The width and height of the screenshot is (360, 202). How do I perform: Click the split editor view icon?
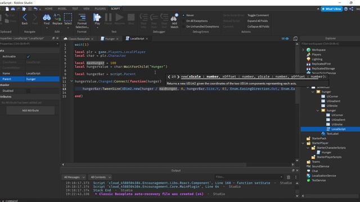tap(295, 39)
